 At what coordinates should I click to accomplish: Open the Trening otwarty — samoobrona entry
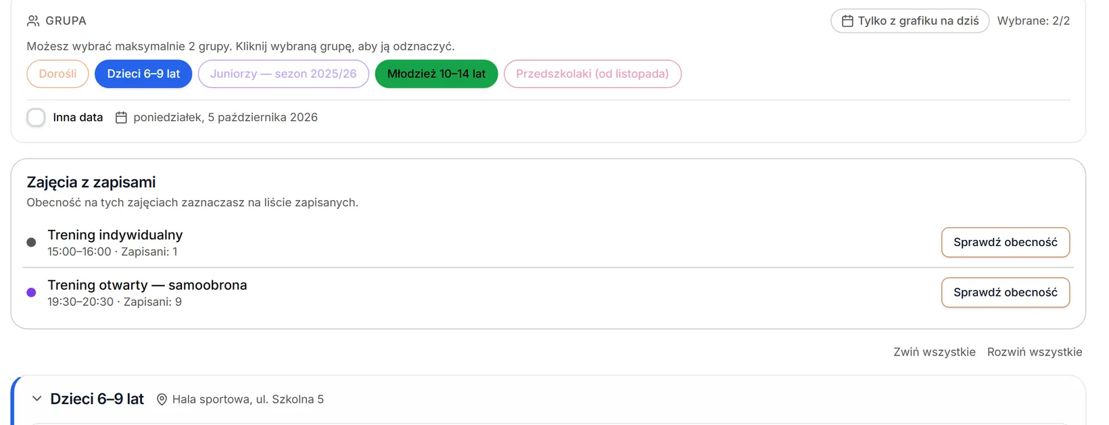pos(147,285)
